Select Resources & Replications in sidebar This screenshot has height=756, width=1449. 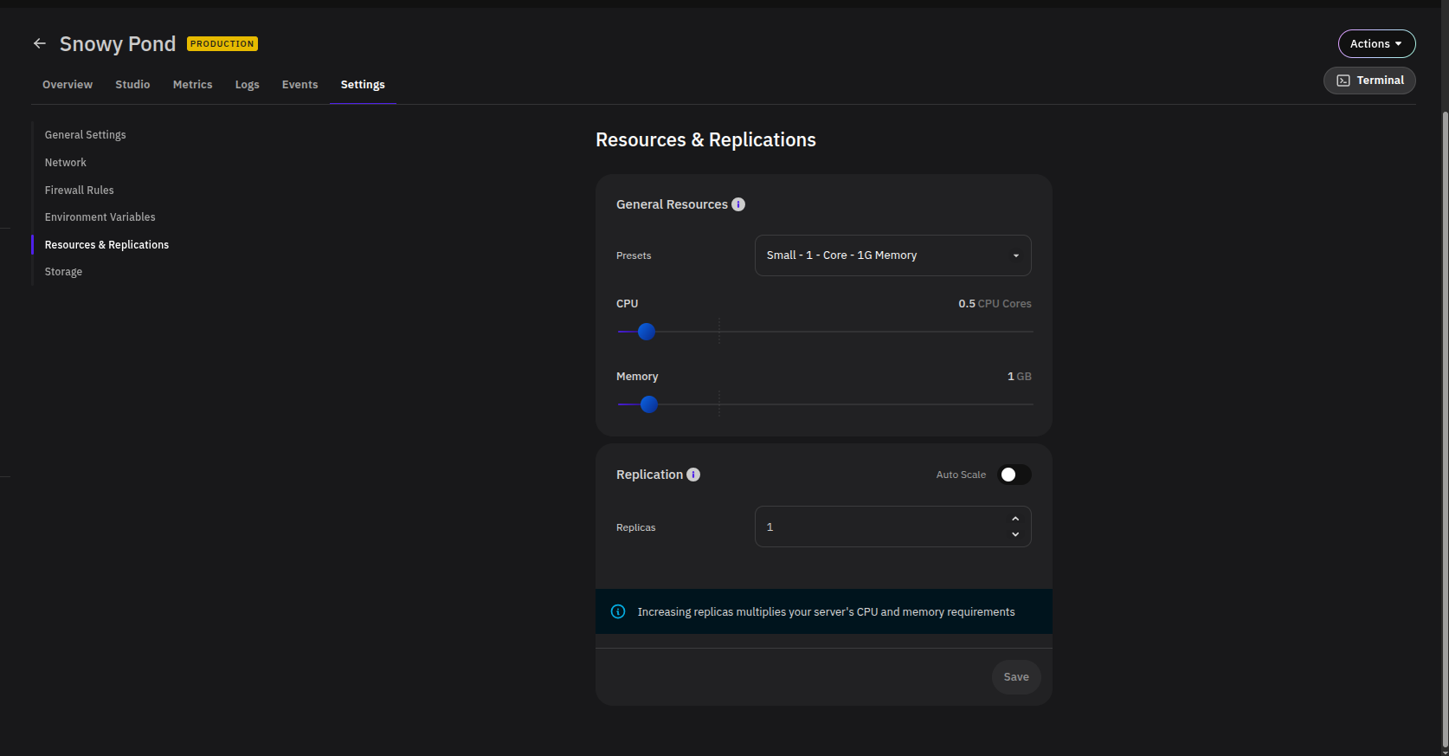pos(107,245)
